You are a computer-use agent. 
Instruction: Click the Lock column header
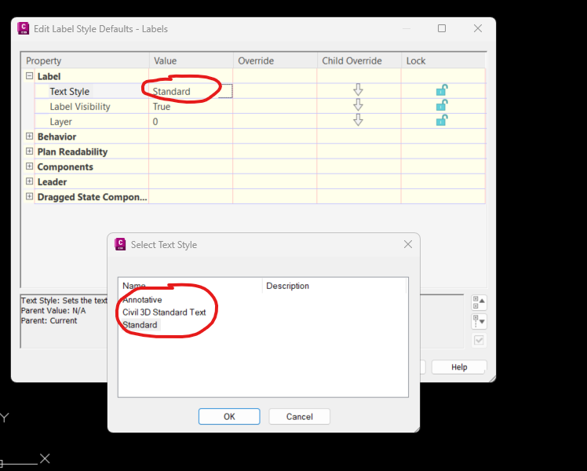click(443, 60)
